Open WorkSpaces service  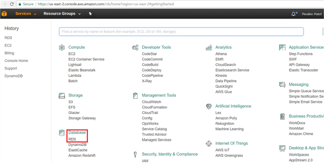click(x=299, y=155)
